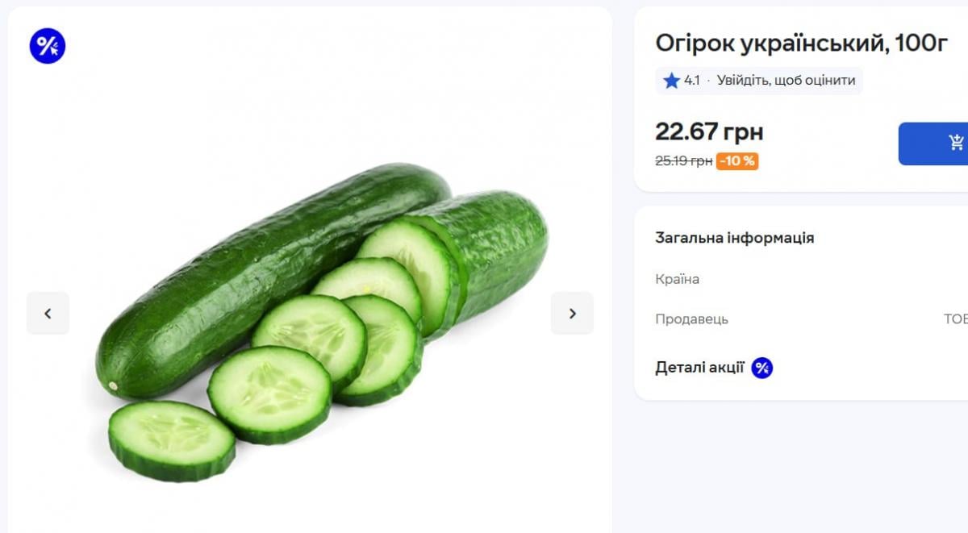Go to the next product photo
Viewport: 968px width, 533px height.
(x=572, y=313)
